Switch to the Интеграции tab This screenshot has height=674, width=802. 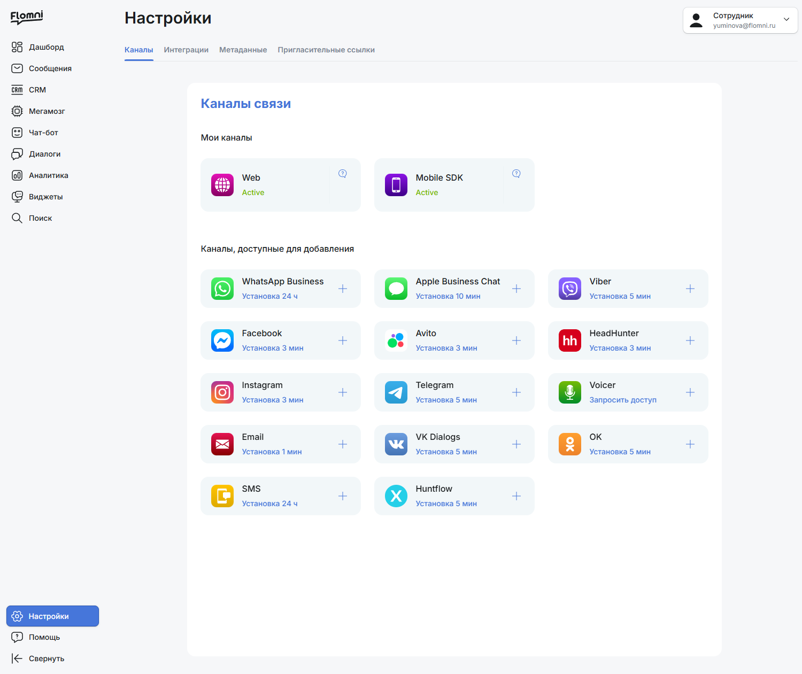(186, 50)
